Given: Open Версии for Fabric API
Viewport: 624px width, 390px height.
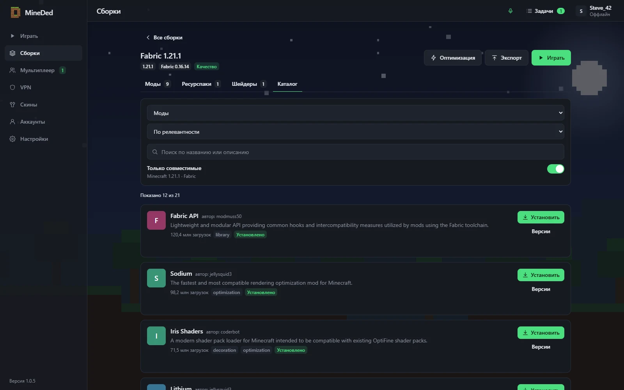Looking at the screenshot, I should [x=541, y=231].
